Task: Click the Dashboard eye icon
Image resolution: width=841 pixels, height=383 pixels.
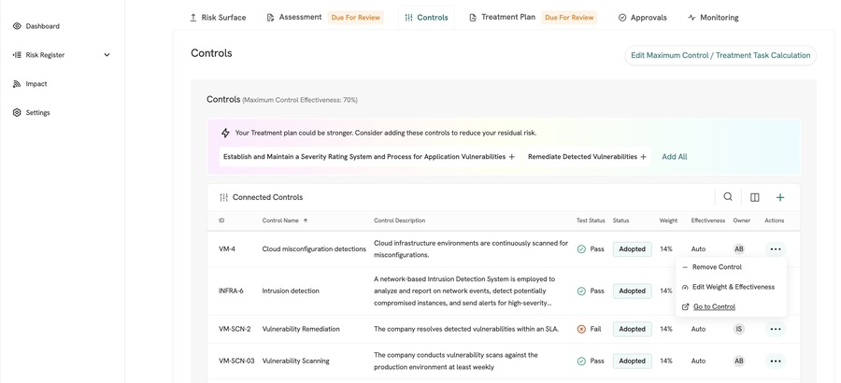Action: pos(17,26)
